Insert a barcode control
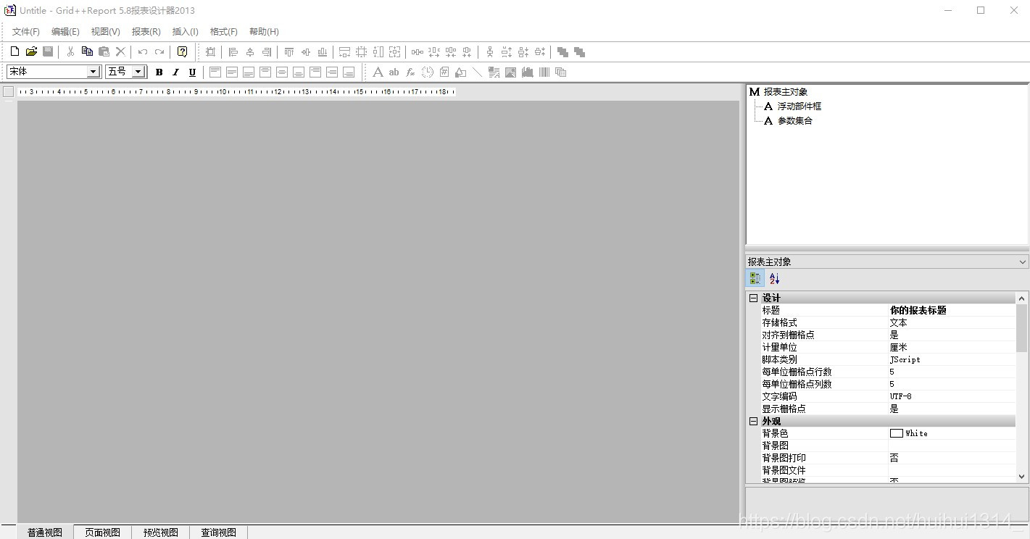Viewport: 1030px width, 539px height. (x=544, y=72)
